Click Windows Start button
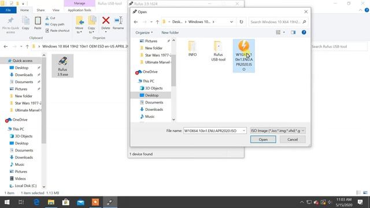Image resolution: width=370 pixels, height=208 pixels. [x=7, y=202]
